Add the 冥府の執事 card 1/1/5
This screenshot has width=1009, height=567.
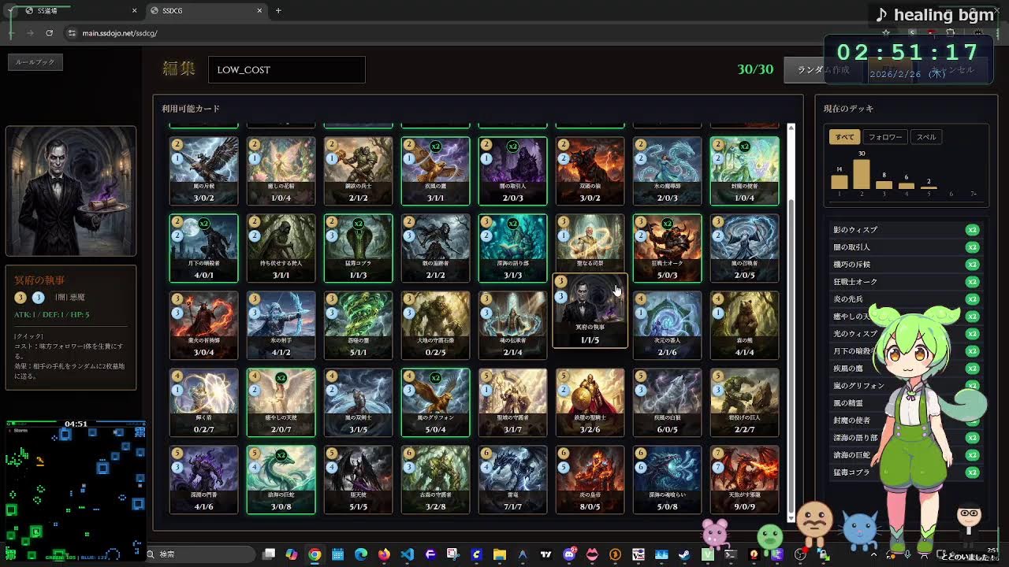click(590, 310)
